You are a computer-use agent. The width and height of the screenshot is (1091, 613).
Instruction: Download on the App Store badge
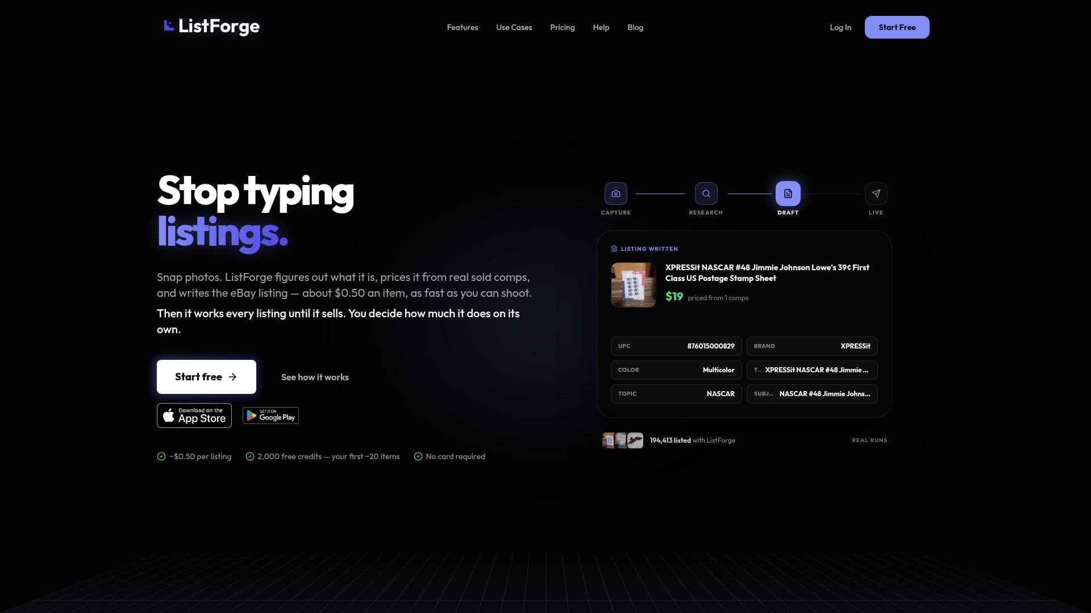tap(194, 415)
